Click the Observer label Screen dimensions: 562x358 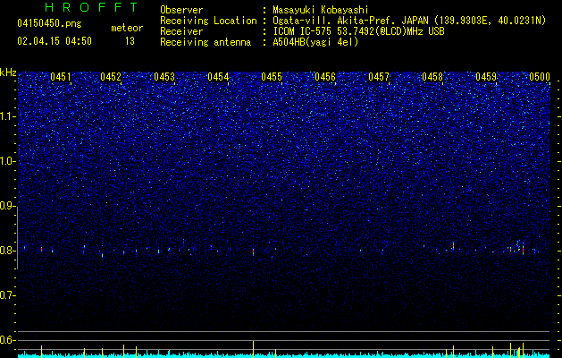(181, 10)
